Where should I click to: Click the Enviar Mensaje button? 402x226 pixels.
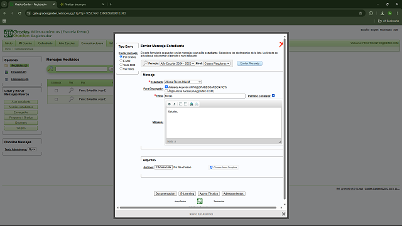(x=249, y=63)
